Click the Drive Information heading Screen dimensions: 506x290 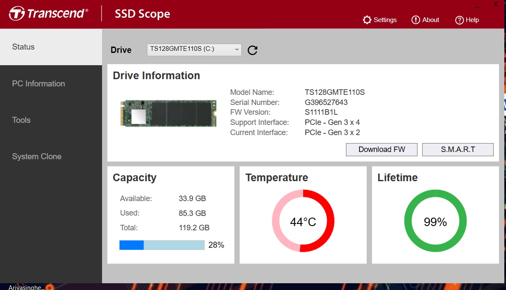pos(157,75)
